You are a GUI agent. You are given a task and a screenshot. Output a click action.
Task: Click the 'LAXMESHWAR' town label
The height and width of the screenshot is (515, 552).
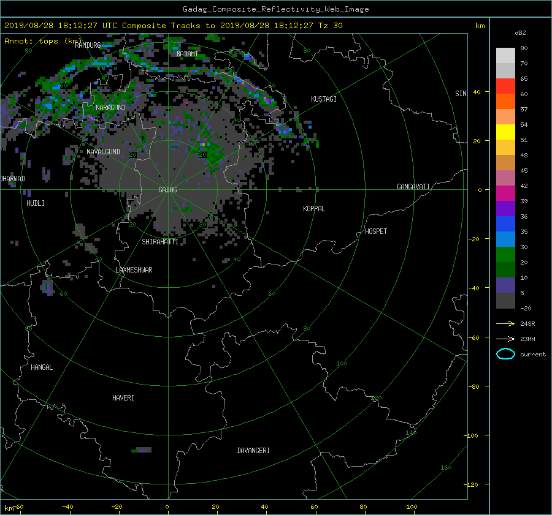pos(134,270)
